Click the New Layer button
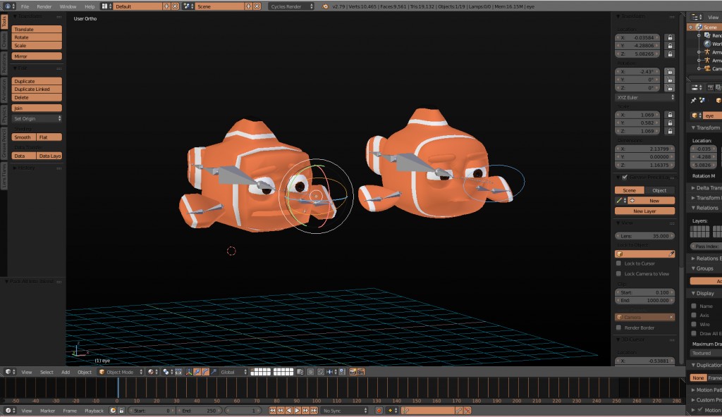Screen dimensions: 722x417 (x=644, y=211)
